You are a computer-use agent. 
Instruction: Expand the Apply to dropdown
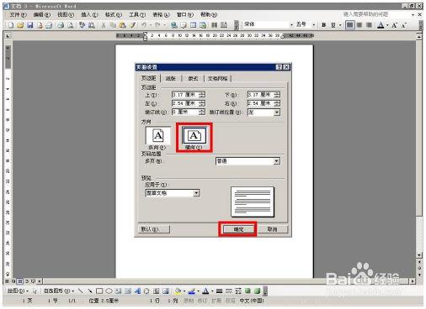click(196, 193)
